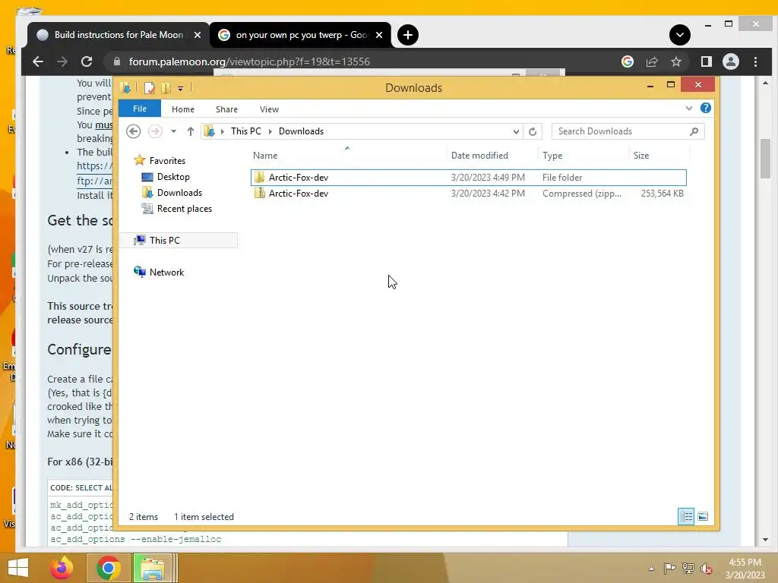
Task: Go back in the browser
Action: pos(38,61)
